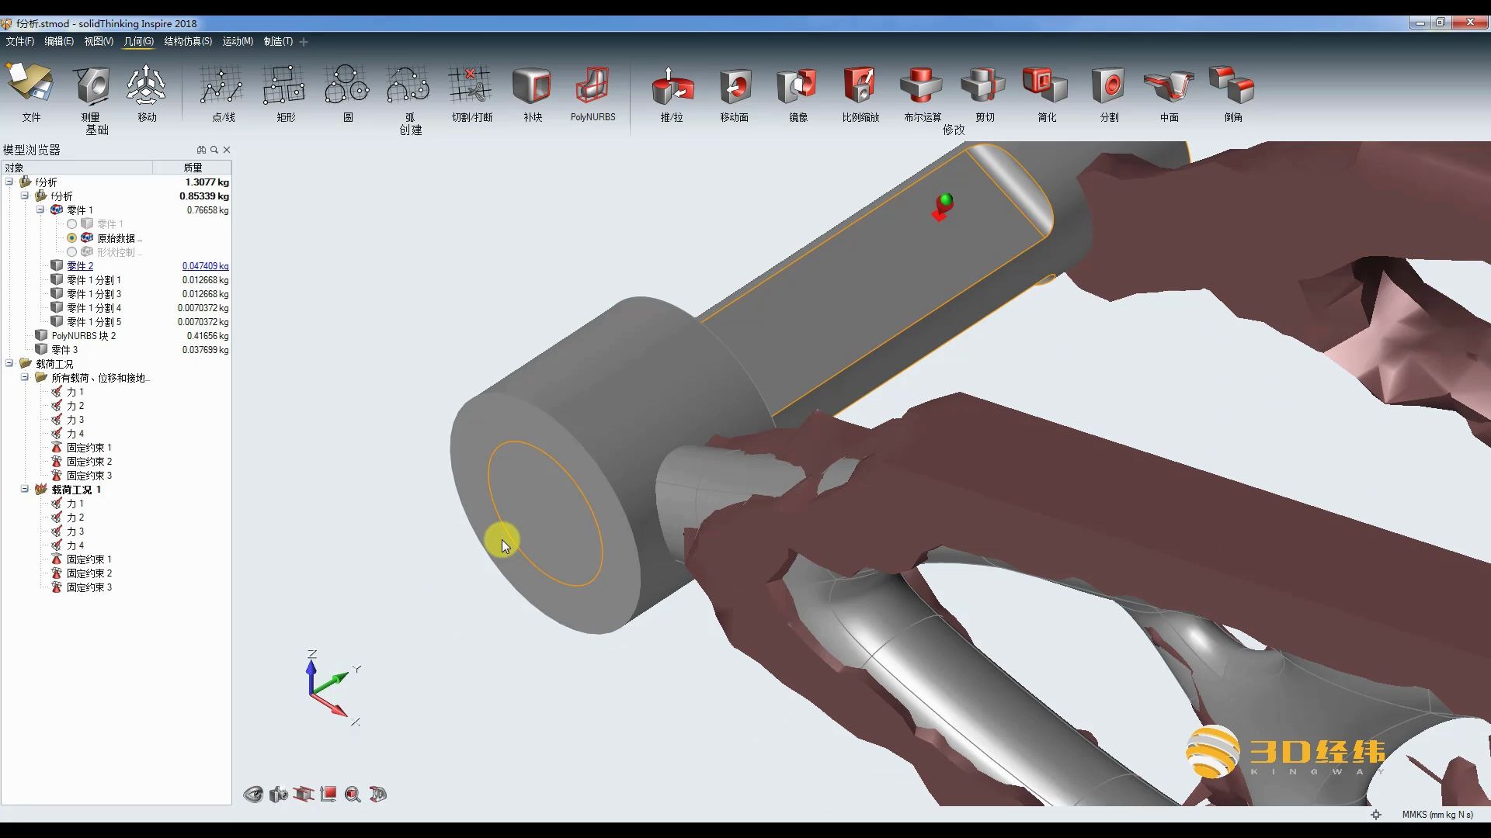This screenshot has height=838, width=1491.
Task: Select the 矩形 rectangle tool
Action: (x=284, y=84)
